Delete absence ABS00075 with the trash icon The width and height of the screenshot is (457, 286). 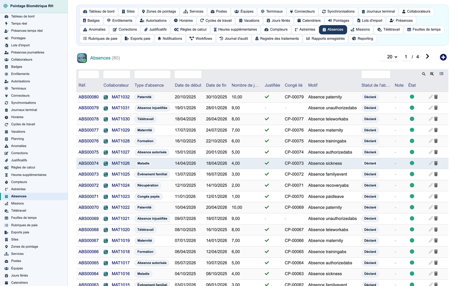[x=436, y=152]
